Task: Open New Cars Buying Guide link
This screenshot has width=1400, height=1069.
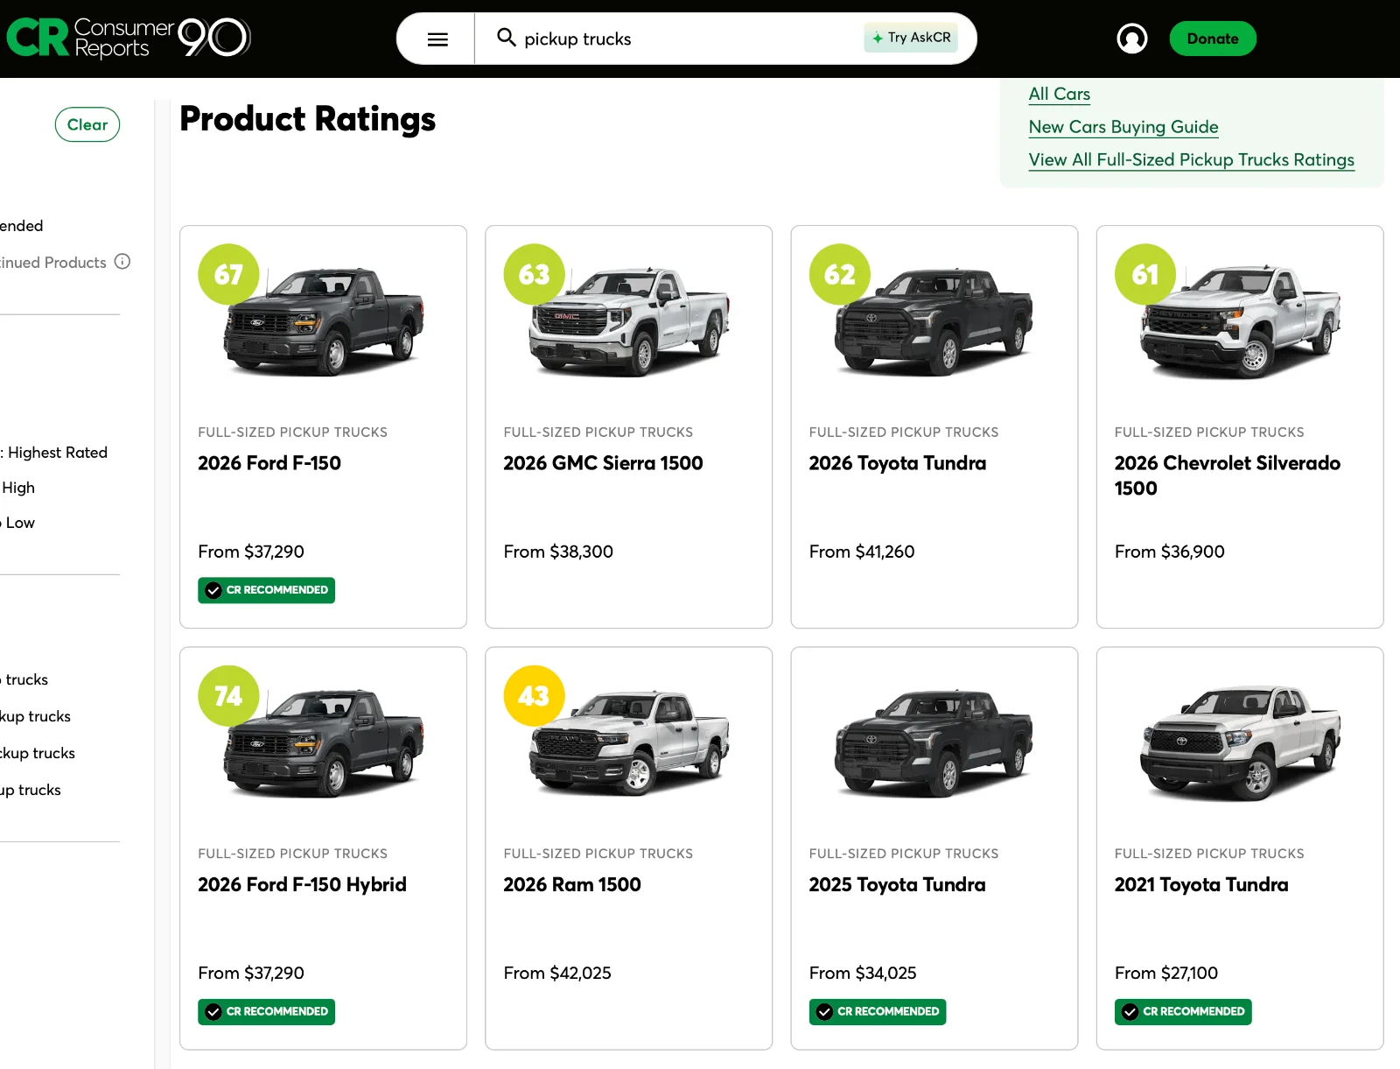Action: pyautogui.click(x=1123, y=127)
